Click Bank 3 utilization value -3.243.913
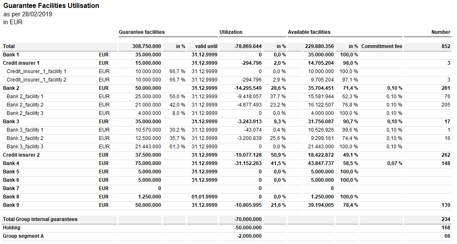 249,122
